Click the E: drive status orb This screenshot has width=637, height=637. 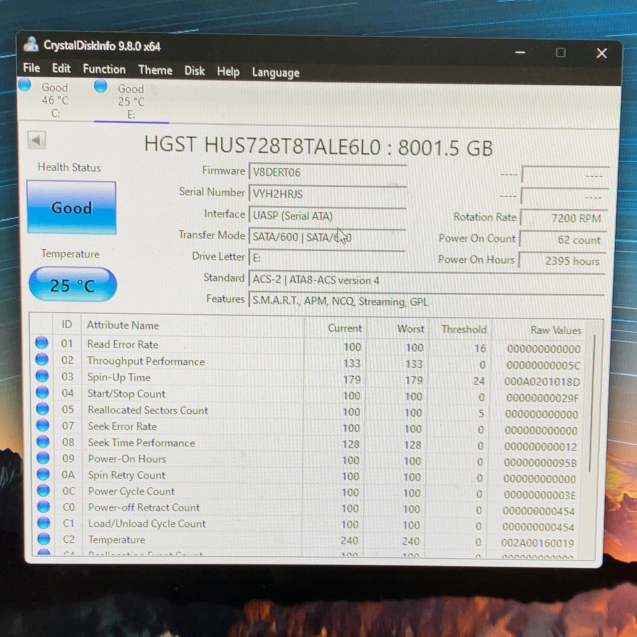tap(101, 86)
